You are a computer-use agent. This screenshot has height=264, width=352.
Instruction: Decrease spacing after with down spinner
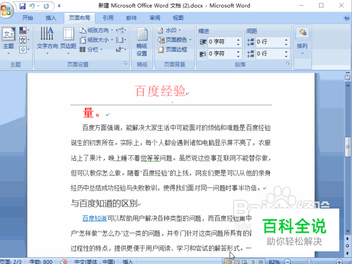tap(286, 56)
